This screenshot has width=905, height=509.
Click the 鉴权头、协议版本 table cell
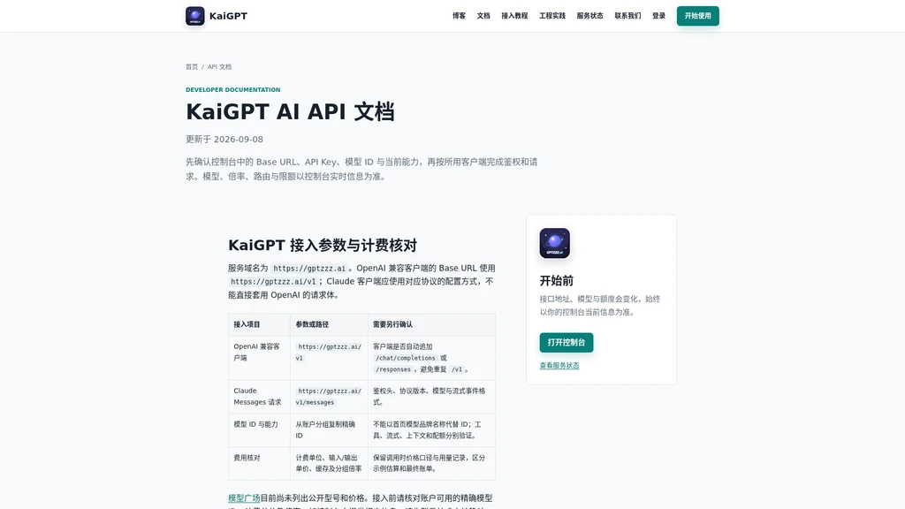point(431,397)
